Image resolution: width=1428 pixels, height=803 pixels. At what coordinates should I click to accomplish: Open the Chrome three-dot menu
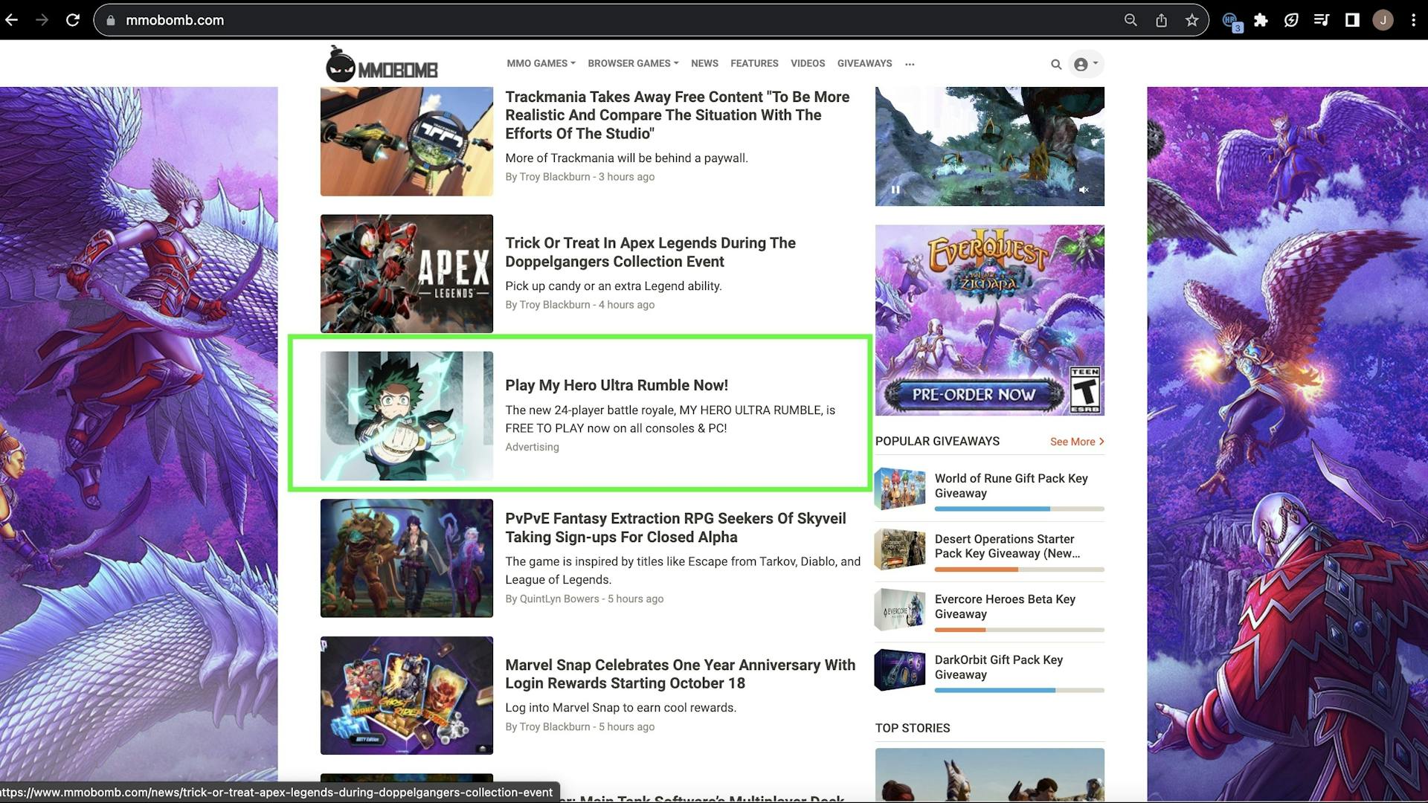coord(1413,20)
